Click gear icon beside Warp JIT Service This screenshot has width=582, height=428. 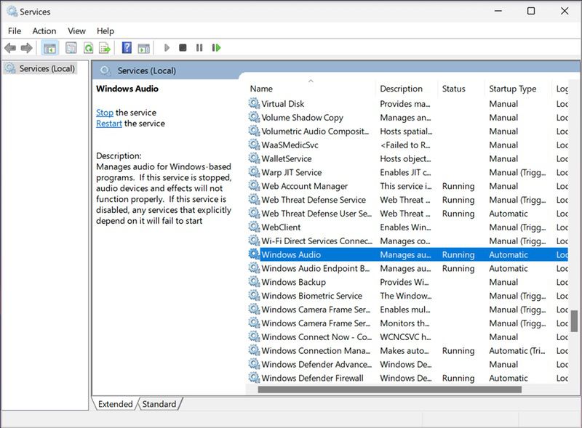254,172
